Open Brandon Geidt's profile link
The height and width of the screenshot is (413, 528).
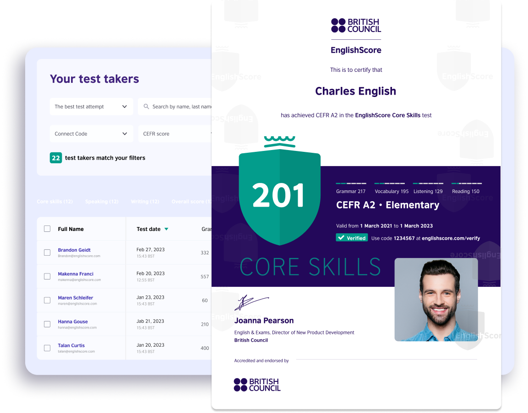(x=74, y=250)
